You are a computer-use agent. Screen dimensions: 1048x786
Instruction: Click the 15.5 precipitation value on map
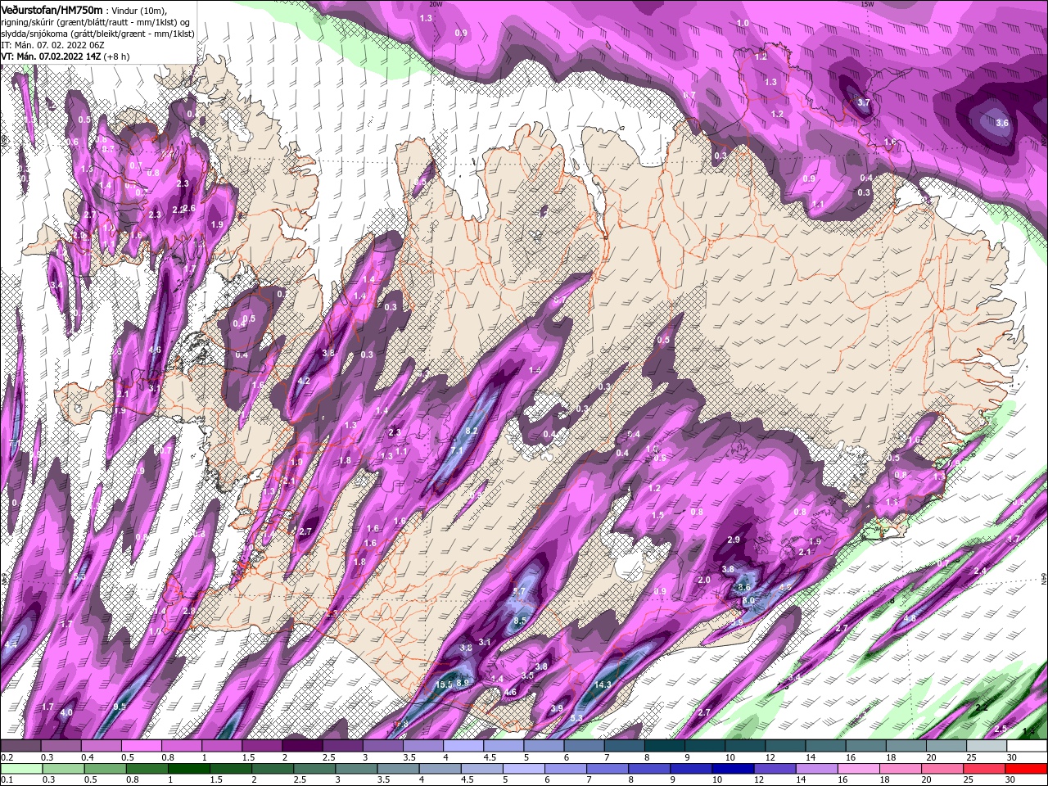[x=444, y=684]
